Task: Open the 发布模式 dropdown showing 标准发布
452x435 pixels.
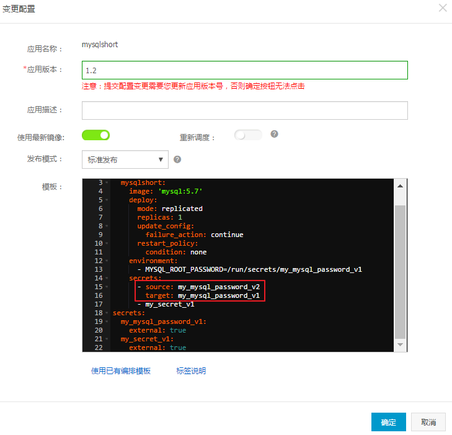Action: 125,159
